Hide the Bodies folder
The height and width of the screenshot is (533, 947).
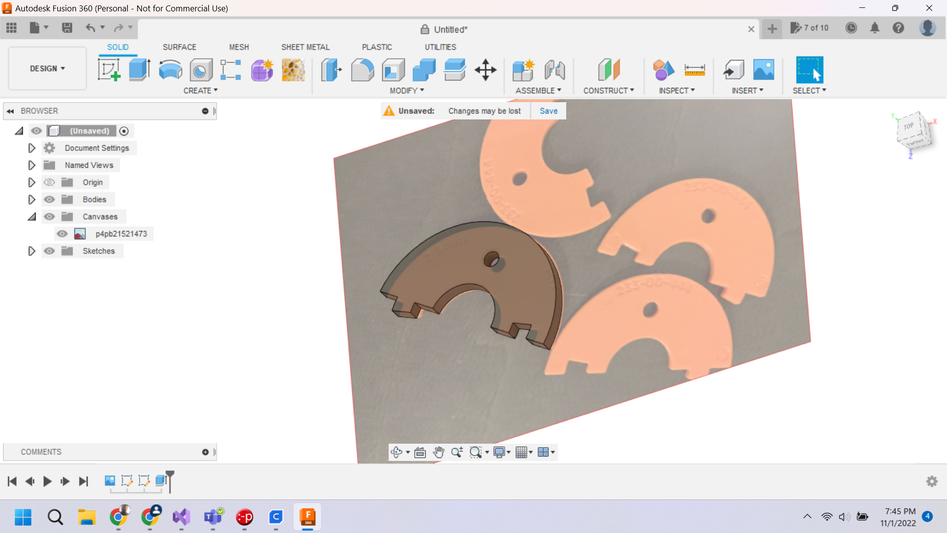[x=49, y=199]
